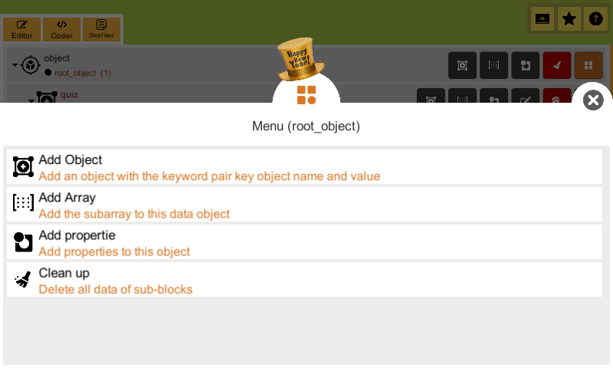Image resolution: width=613 pixels, height=368 pixels.
Task: Click red clean-up broom button
Action: [557, 65]
